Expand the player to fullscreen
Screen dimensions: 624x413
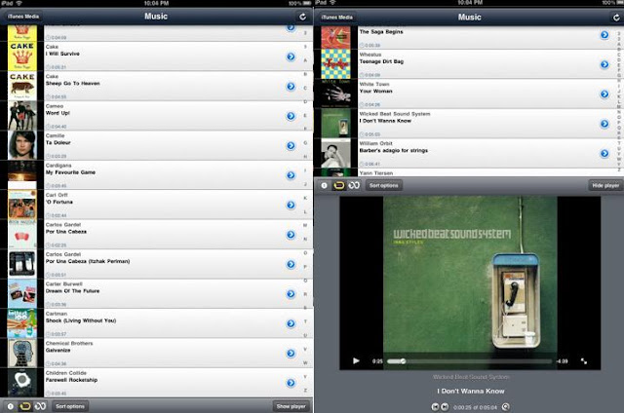coord(584,361)
